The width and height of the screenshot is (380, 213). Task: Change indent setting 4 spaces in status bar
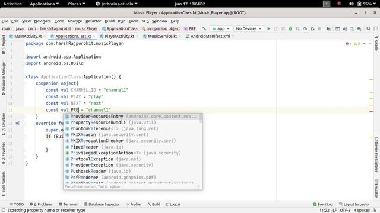click(x=362, y=211)
